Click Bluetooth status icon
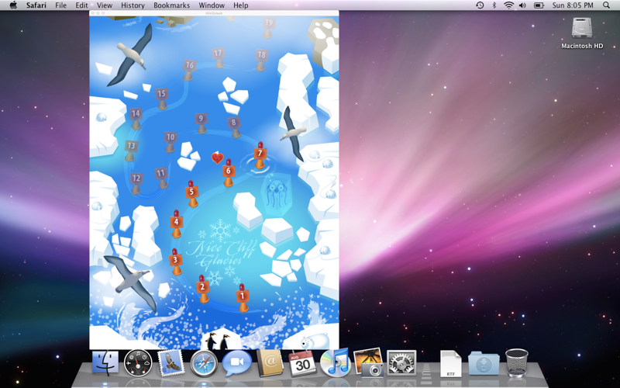 pos(494,5)
